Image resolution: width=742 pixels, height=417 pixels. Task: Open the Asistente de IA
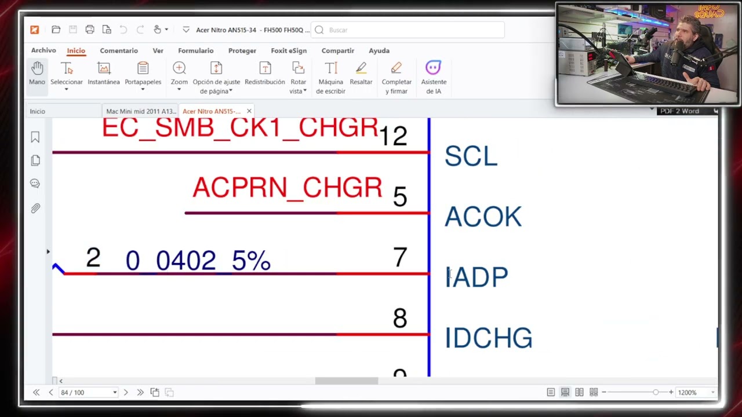434,78
